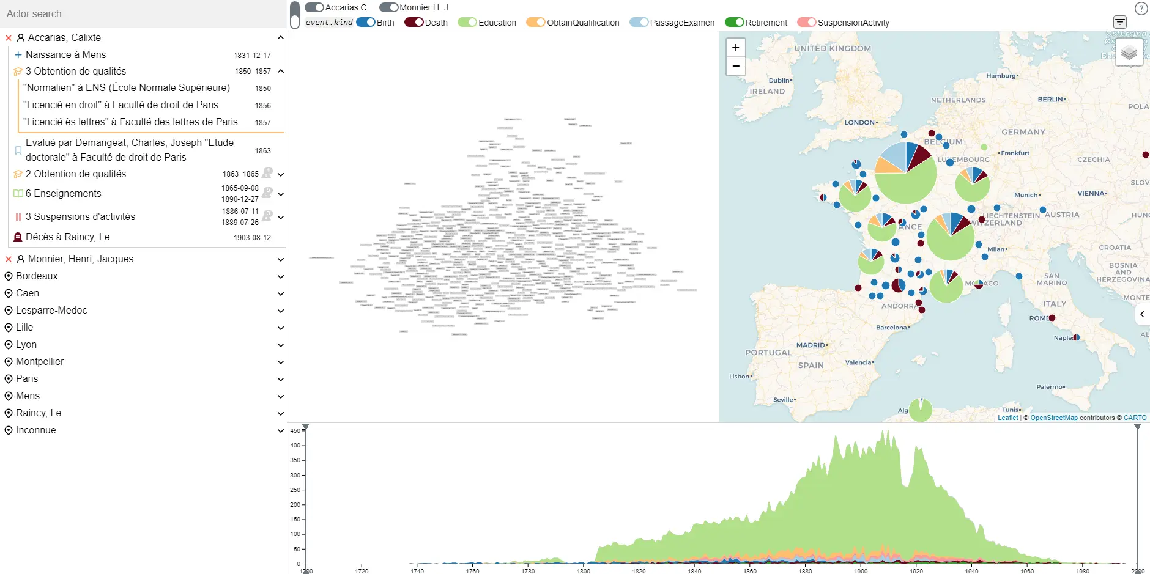Expand the 'Lyon' place entry
The height and width of the screenshot is (574, 1150).
point(280,345)
